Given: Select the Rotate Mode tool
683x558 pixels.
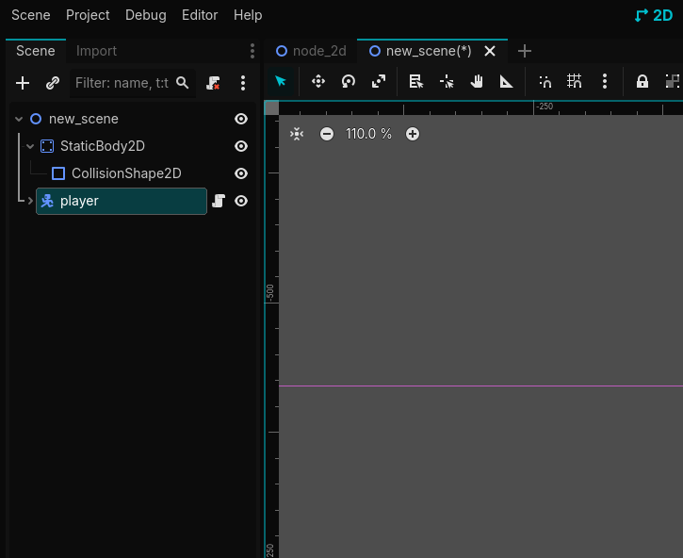Looking at the screenshot, I should click(349, 82).
